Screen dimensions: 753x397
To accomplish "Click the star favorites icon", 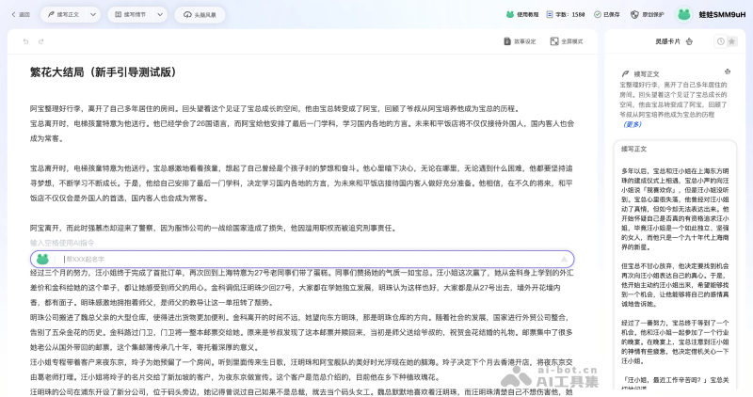I will [x=732, y=41].
